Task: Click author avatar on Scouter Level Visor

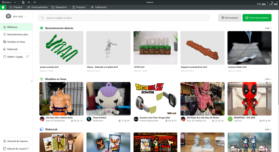Action: pyautogui.click(x=136, y=119)
